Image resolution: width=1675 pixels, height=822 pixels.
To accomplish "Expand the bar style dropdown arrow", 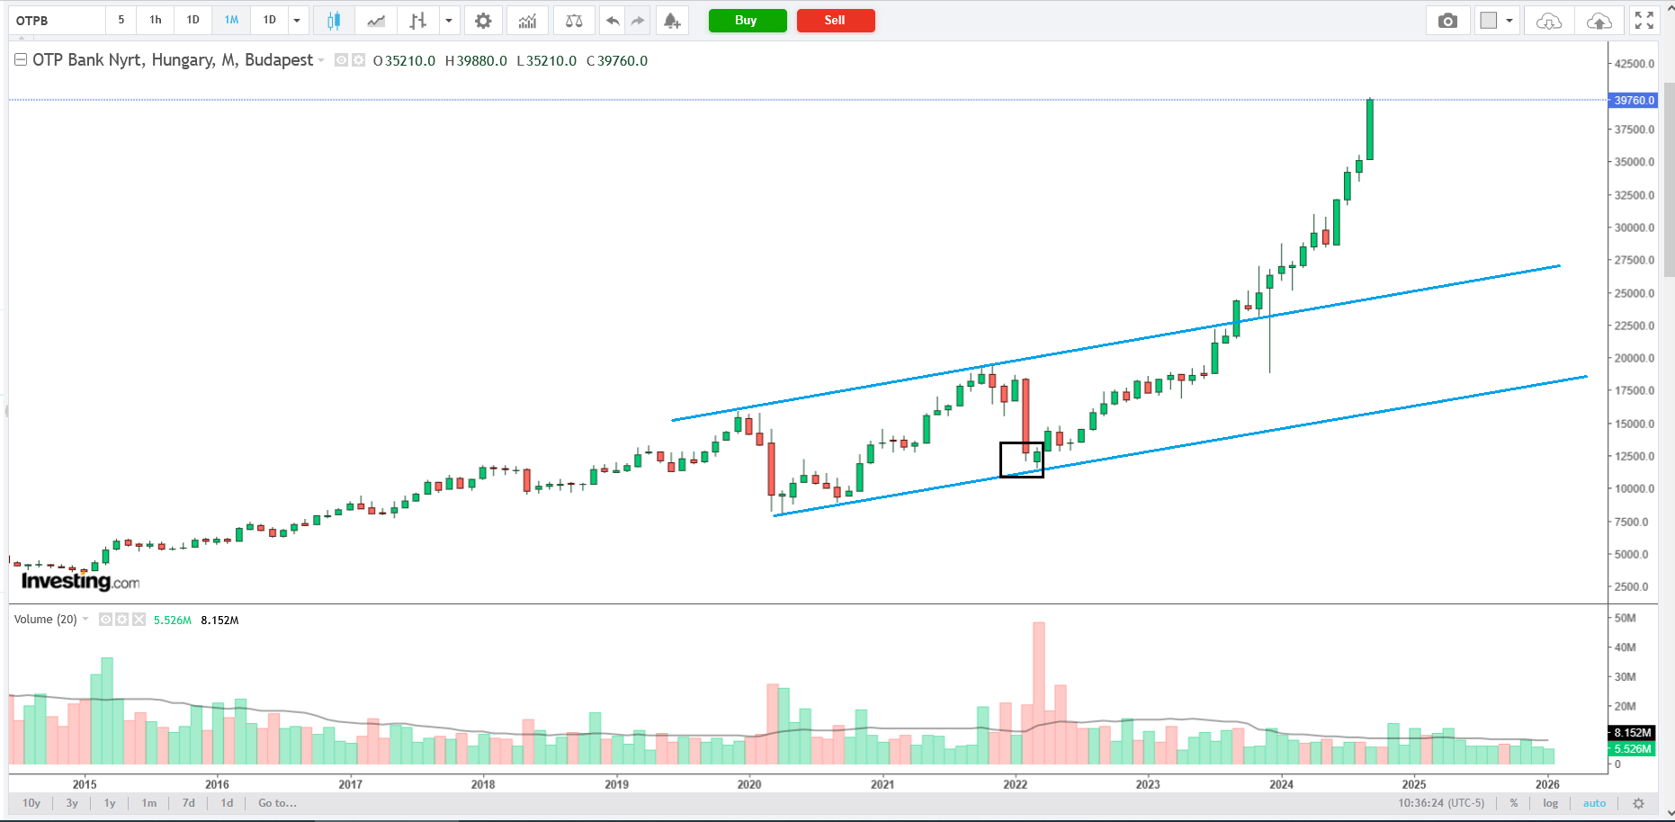I will point(448,21).
